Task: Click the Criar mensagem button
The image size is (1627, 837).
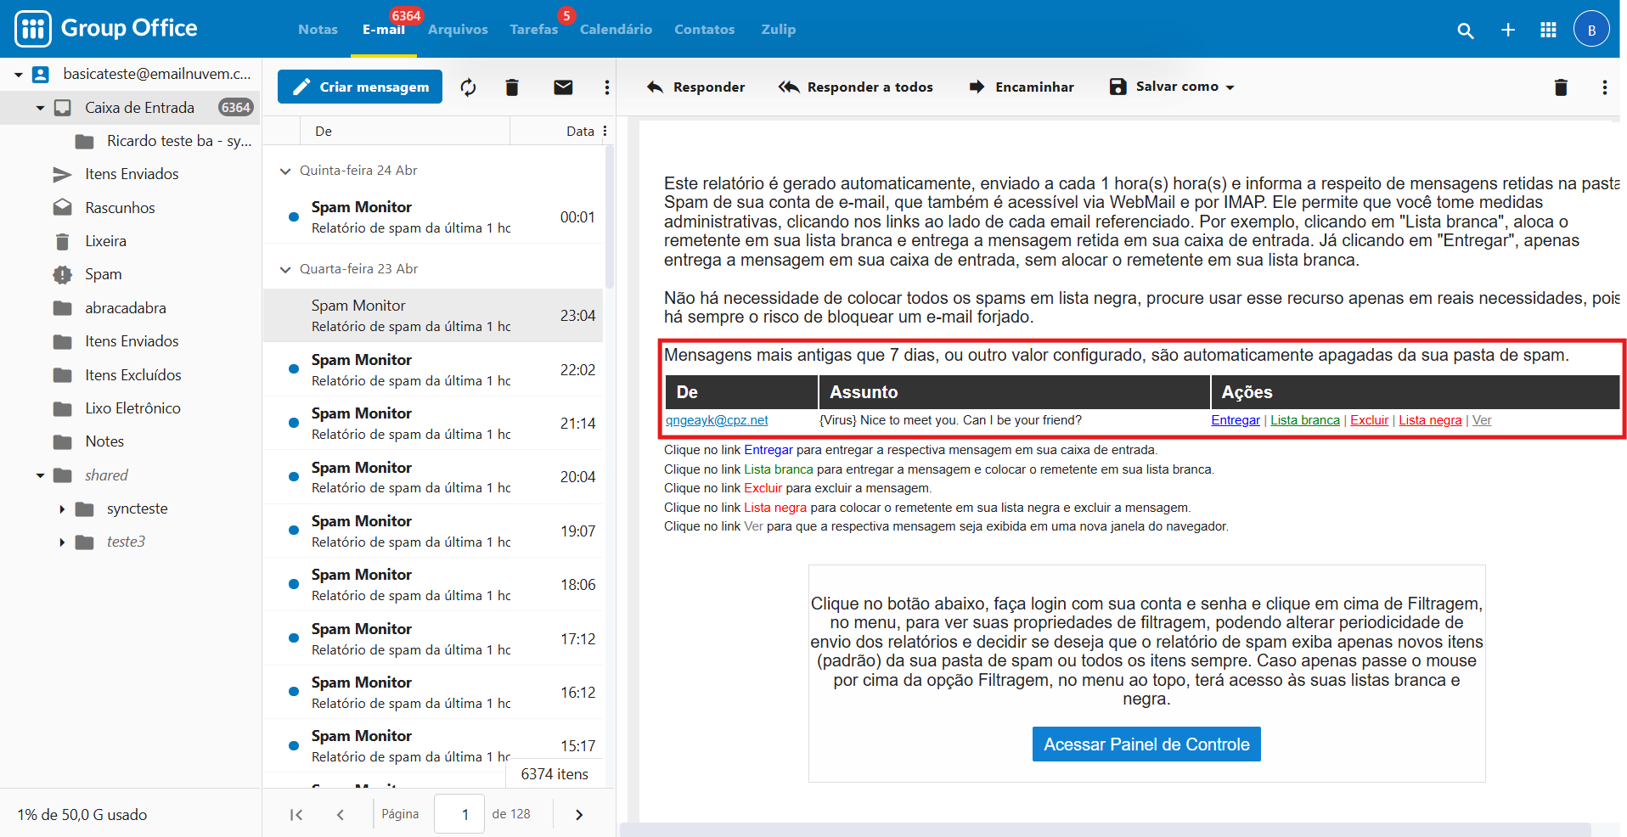Action: coord(360,87)
